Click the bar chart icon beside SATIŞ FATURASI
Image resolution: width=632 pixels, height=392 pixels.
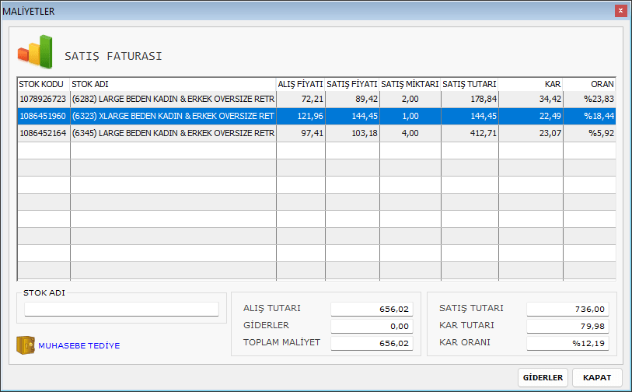click(x=35, y=52)
